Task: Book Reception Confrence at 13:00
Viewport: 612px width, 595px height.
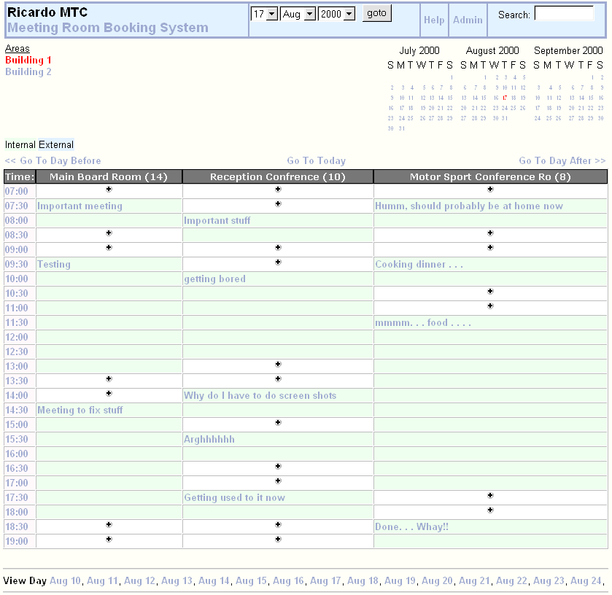Action: [x=277, y=365]
